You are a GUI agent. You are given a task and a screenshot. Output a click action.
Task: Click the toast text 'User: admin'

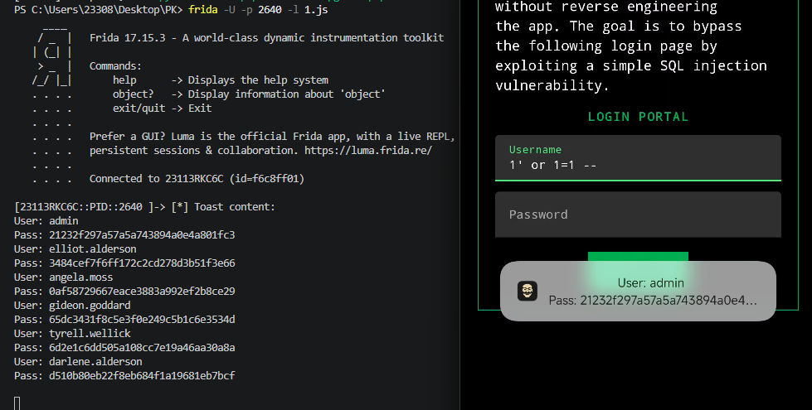(650, 282)
